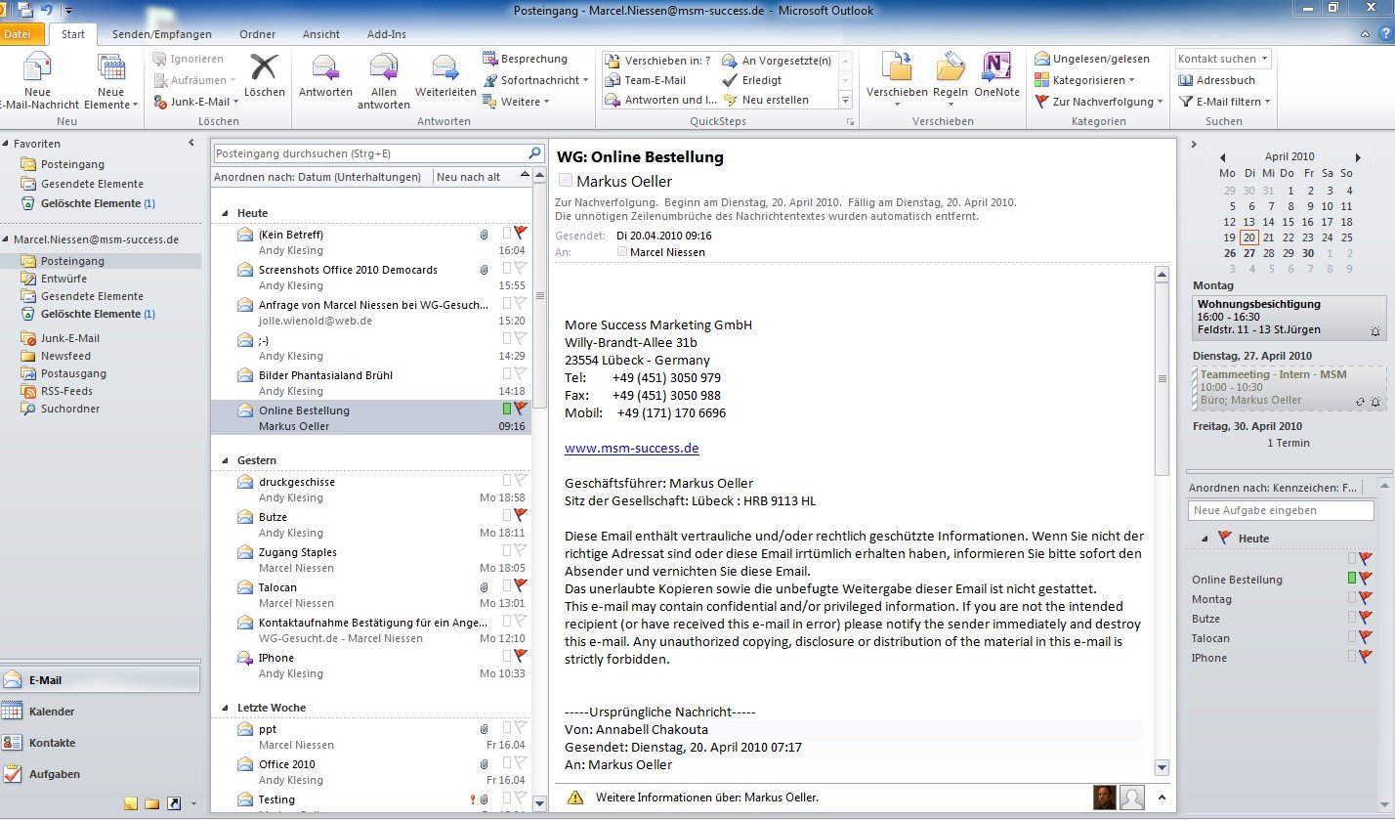
Task: Toggle flag of Talocan task in To-Do bar
Action: [x=1367, y=637]
